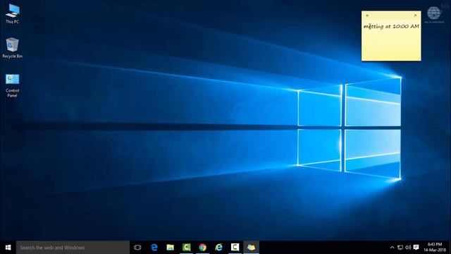Select the Control Panel desktop shortcut
Viewport: 451px width, 254px height.
13,85
